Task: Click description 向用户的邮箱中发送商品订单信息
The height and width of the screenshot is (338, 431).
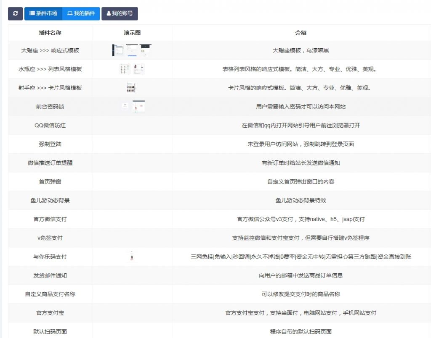Action: tap(301, 275)
